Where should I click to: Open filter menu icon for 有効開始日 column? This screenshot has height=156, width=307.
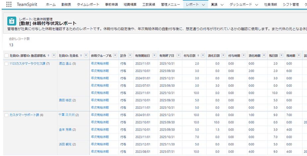coord(154,55)
